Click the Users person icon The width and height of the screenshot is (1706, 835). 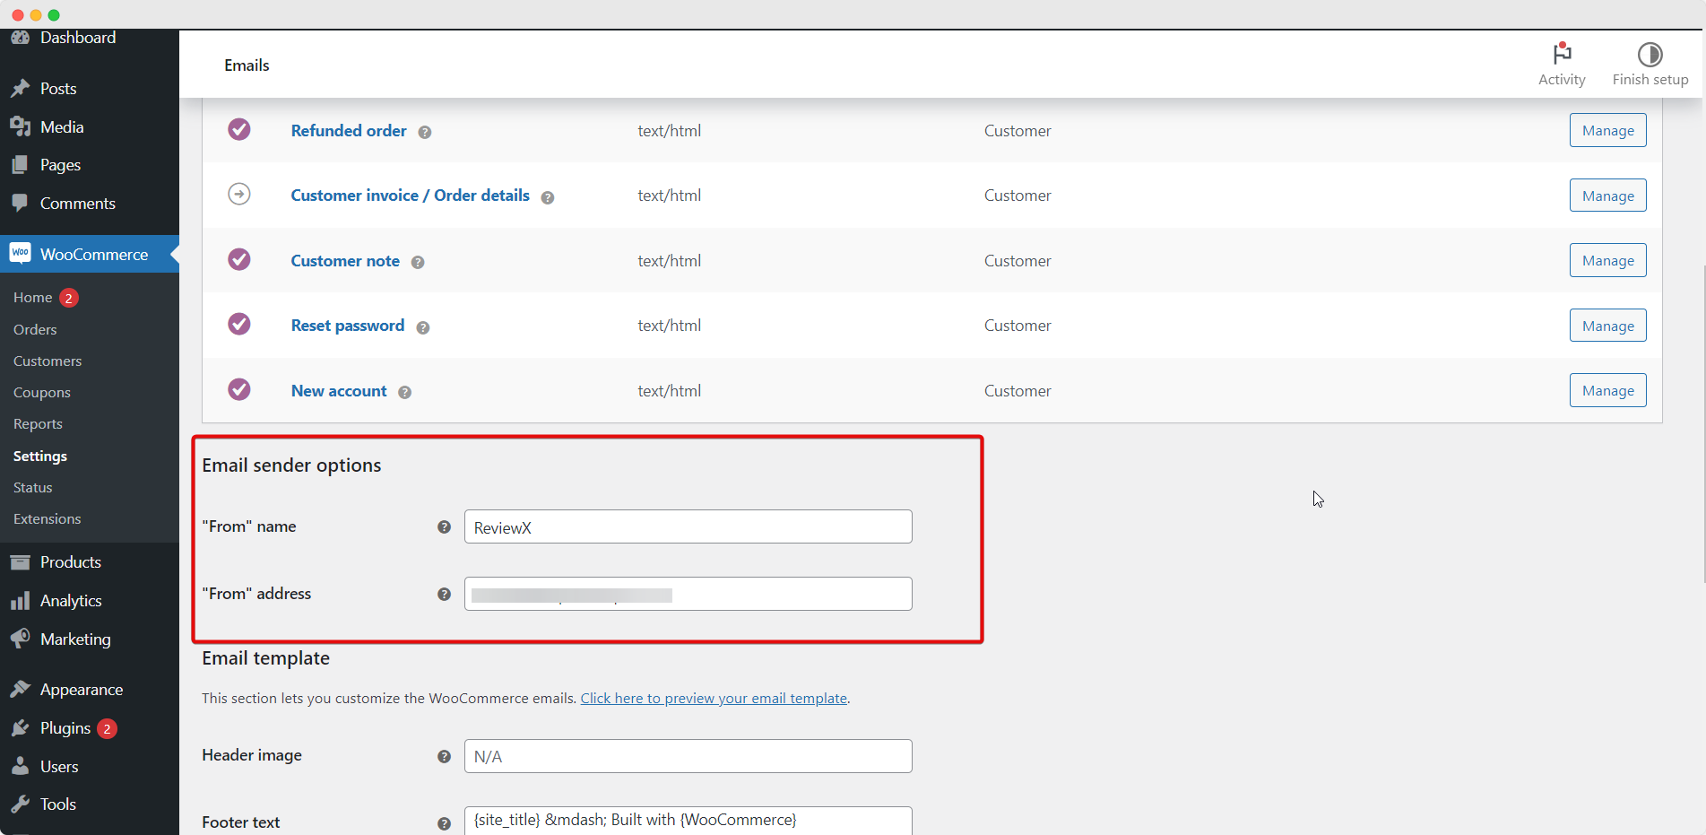pos(20,766)
